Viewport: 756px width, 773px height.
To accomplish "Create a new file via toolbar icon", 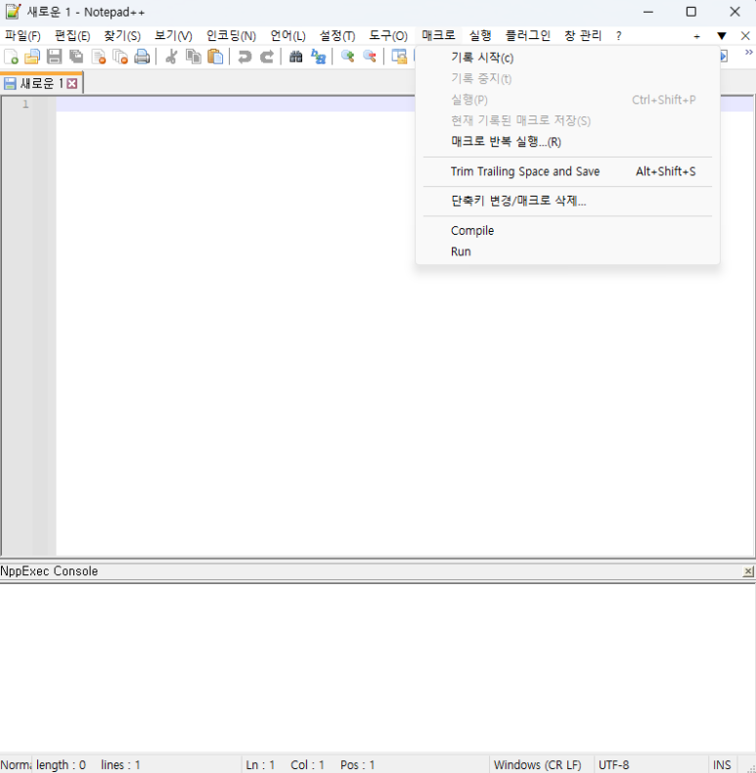I will coord(11,57).
